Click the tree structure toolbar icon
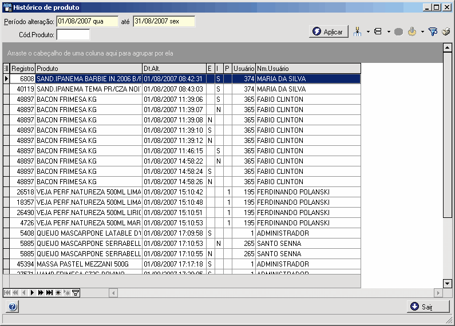Viewport: 455px width, 326px height. pos(357,31)
